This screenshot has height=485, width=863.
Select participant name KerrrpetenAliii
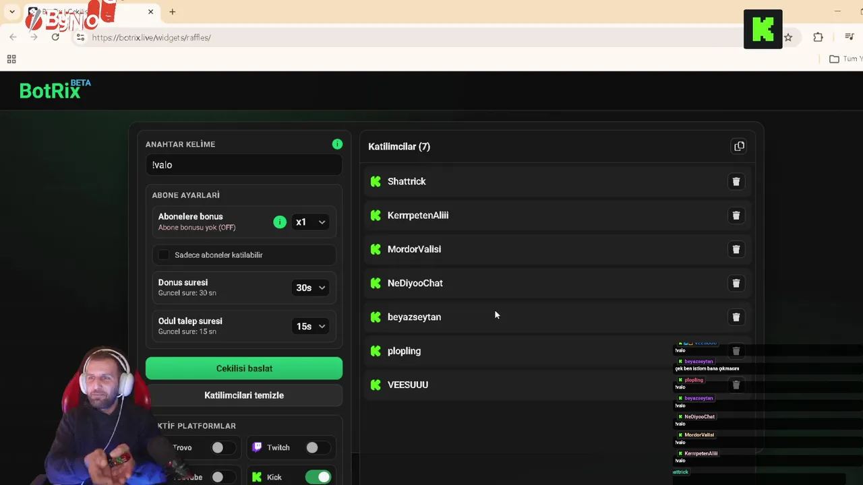(418, 216)
